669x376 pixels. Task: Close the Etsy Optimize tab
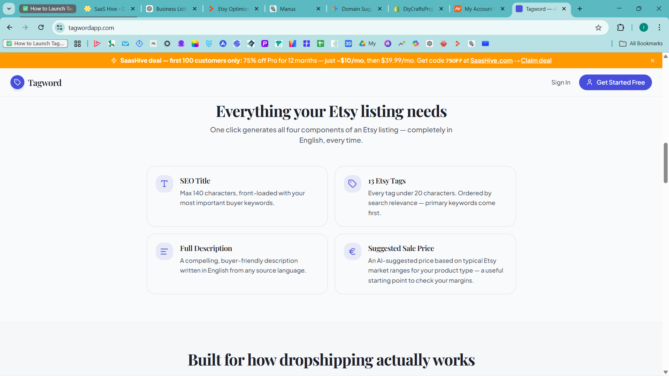pyautogui.click(x=256, y=9)
